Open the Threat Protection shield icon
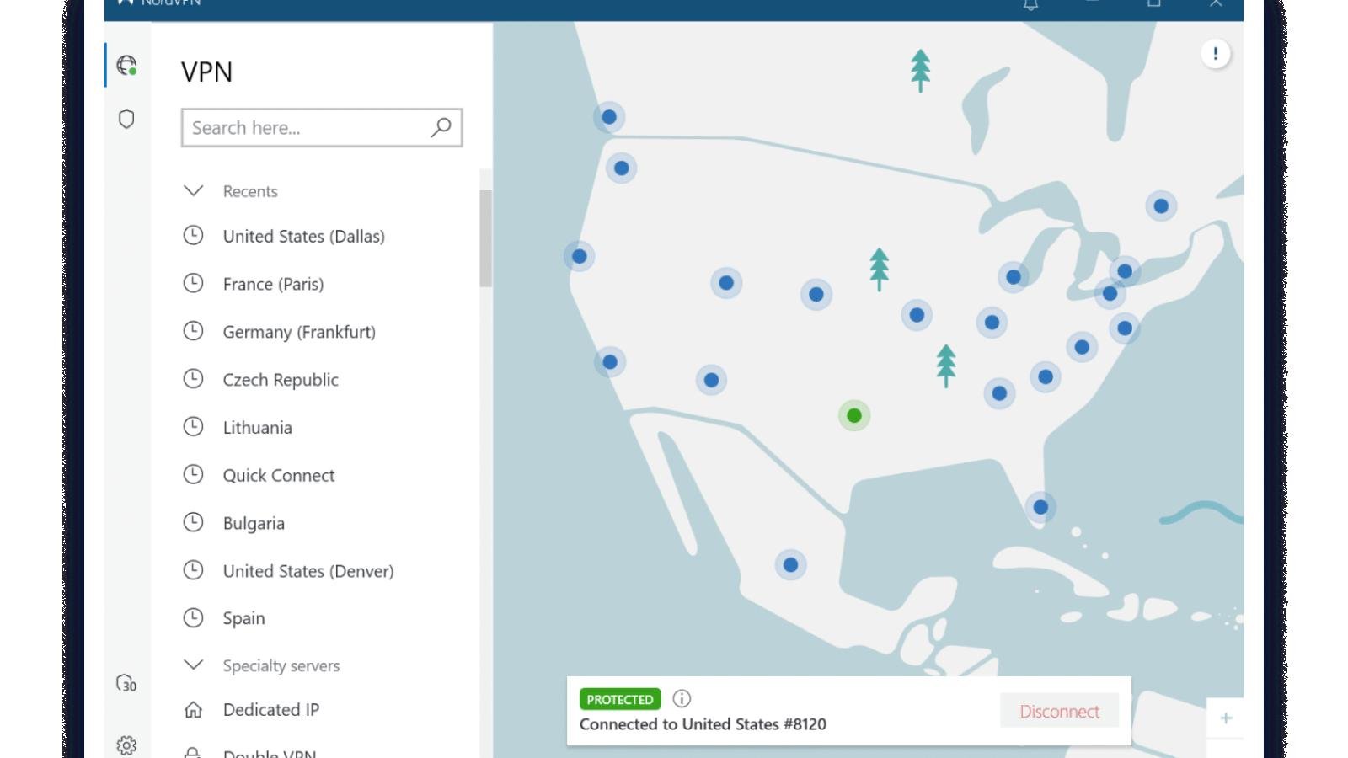 tap(126, 119)
